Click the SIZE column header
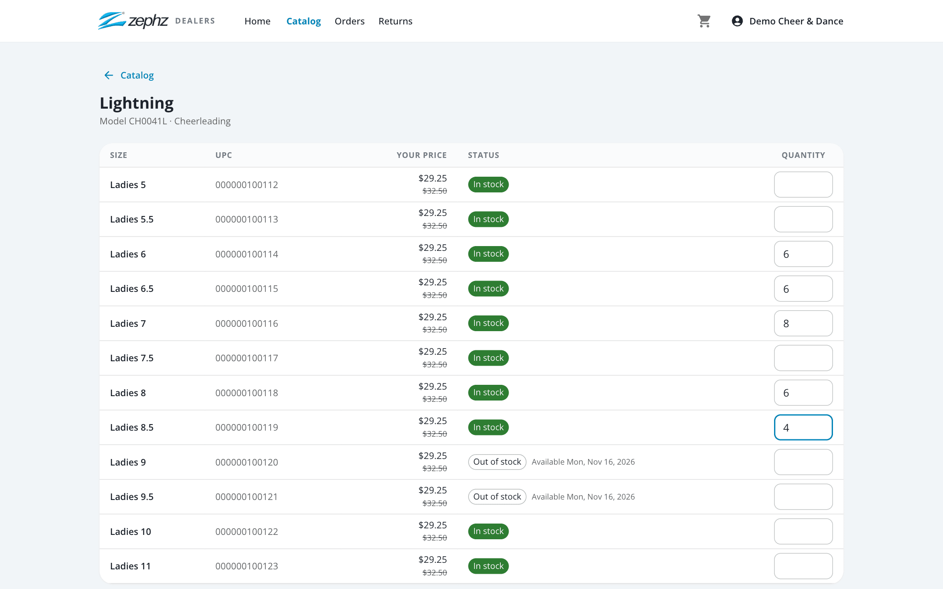Viewport: 943px width, 589px height. (x=119, y=155)
